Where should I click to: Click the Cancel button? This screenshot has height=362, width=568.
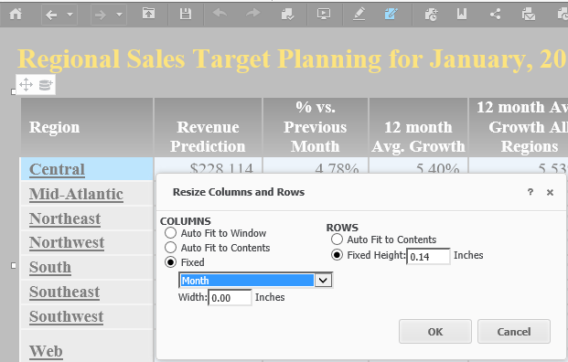click(x=514, y=332)
